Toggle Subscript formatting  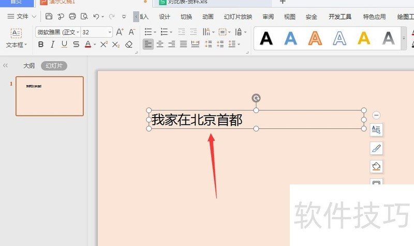[116, 45]
